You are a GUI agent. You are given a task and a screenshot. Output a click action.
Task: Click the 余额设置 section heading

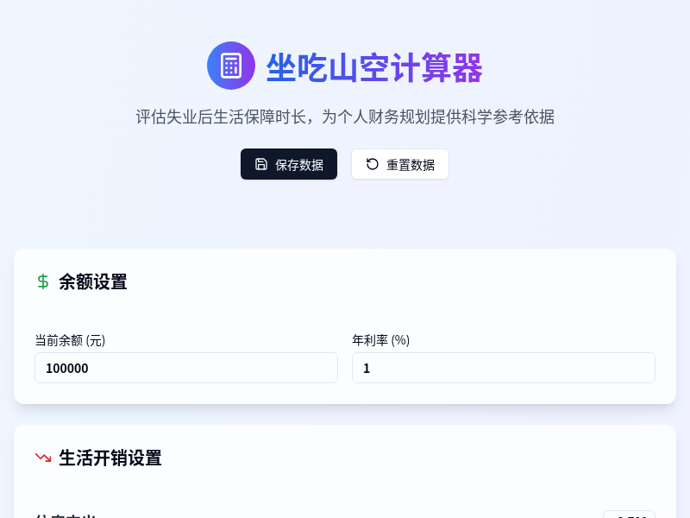pos(93,282)
